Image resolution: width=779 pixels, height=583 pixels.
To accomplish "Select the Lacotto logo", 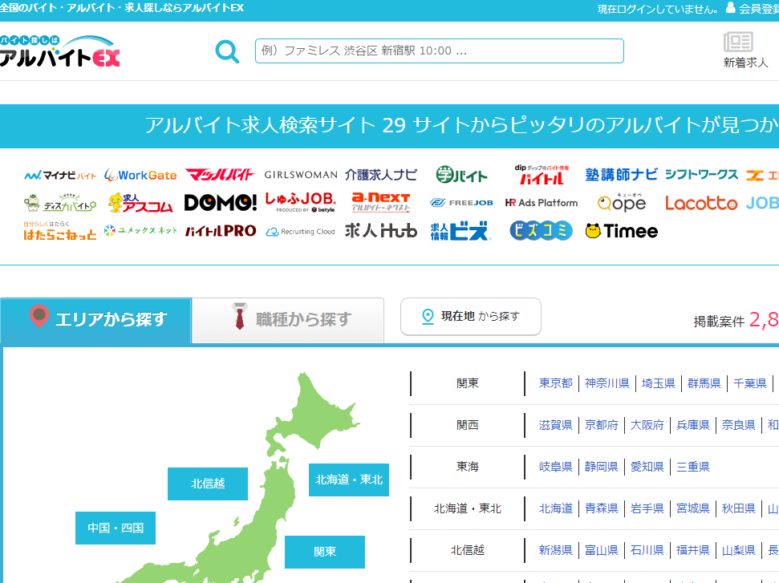I will pos(701,203).
